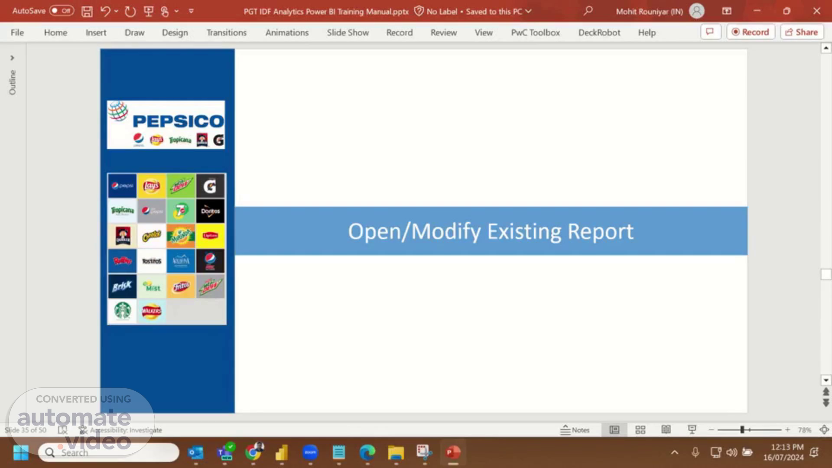Open the PwC Toolbox tab
Screen dimensions: 832x468
[535, 32]
